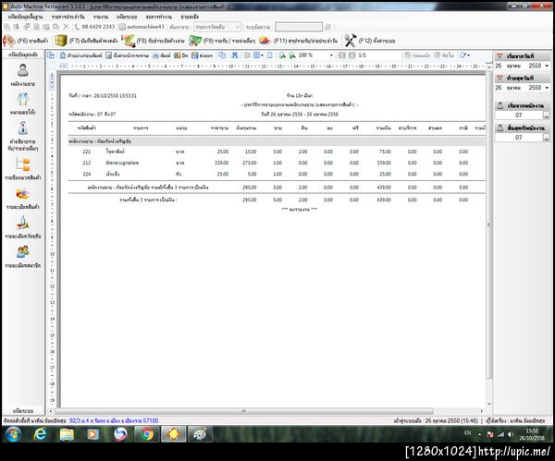
Task: Click the copy icon beside the binoculars
Action: pyautogui.click(x=222, y=55)
